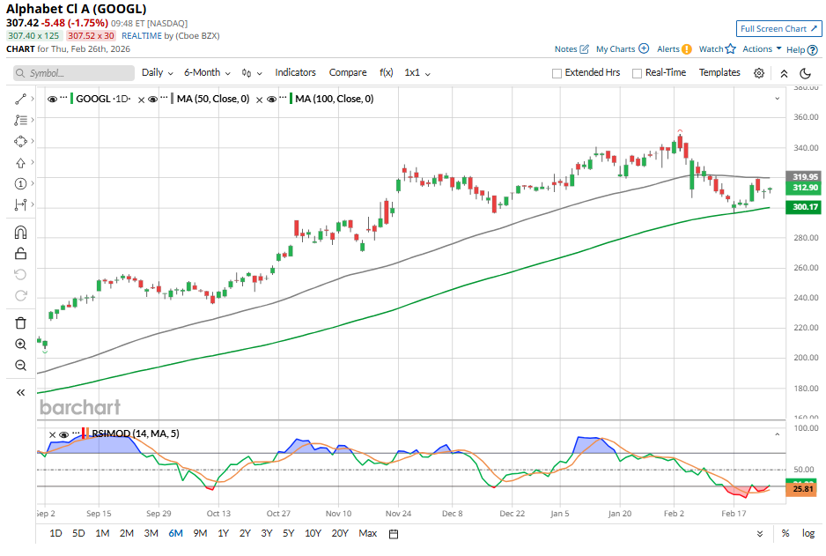Zoom in using the magnifier plus icon
Image resolution: width=826 pixels, height=556 pixels.
click(21, 344)
